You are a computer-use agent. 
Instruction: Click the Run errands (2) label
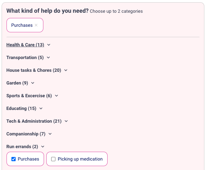[x=22, y=147]
